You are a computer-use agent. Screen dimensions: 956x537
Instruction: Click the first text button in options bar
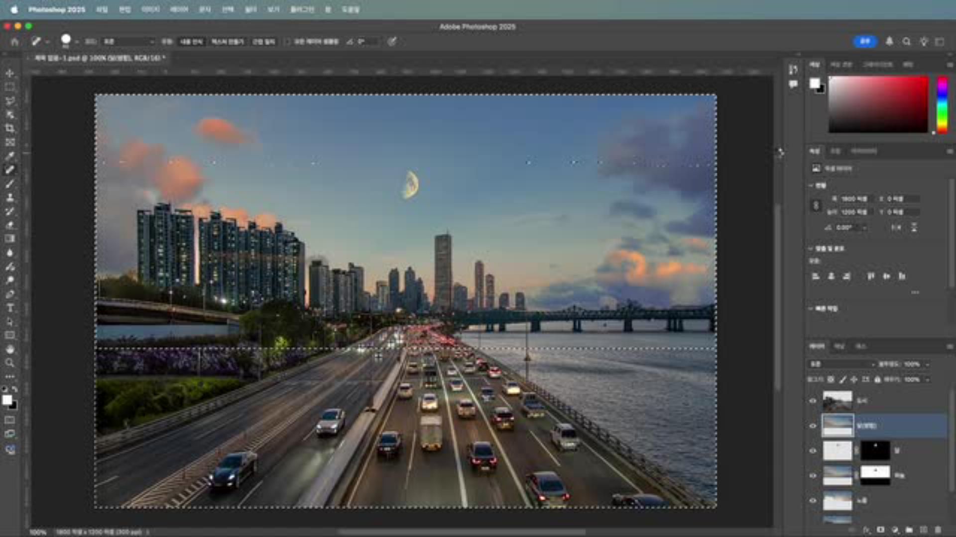coord(191,42)
